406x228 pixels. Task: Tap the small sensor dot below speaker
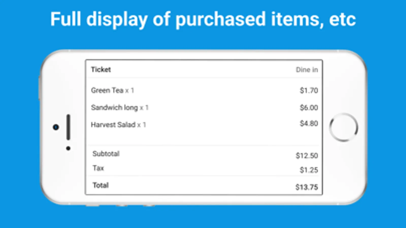point(68,148)
